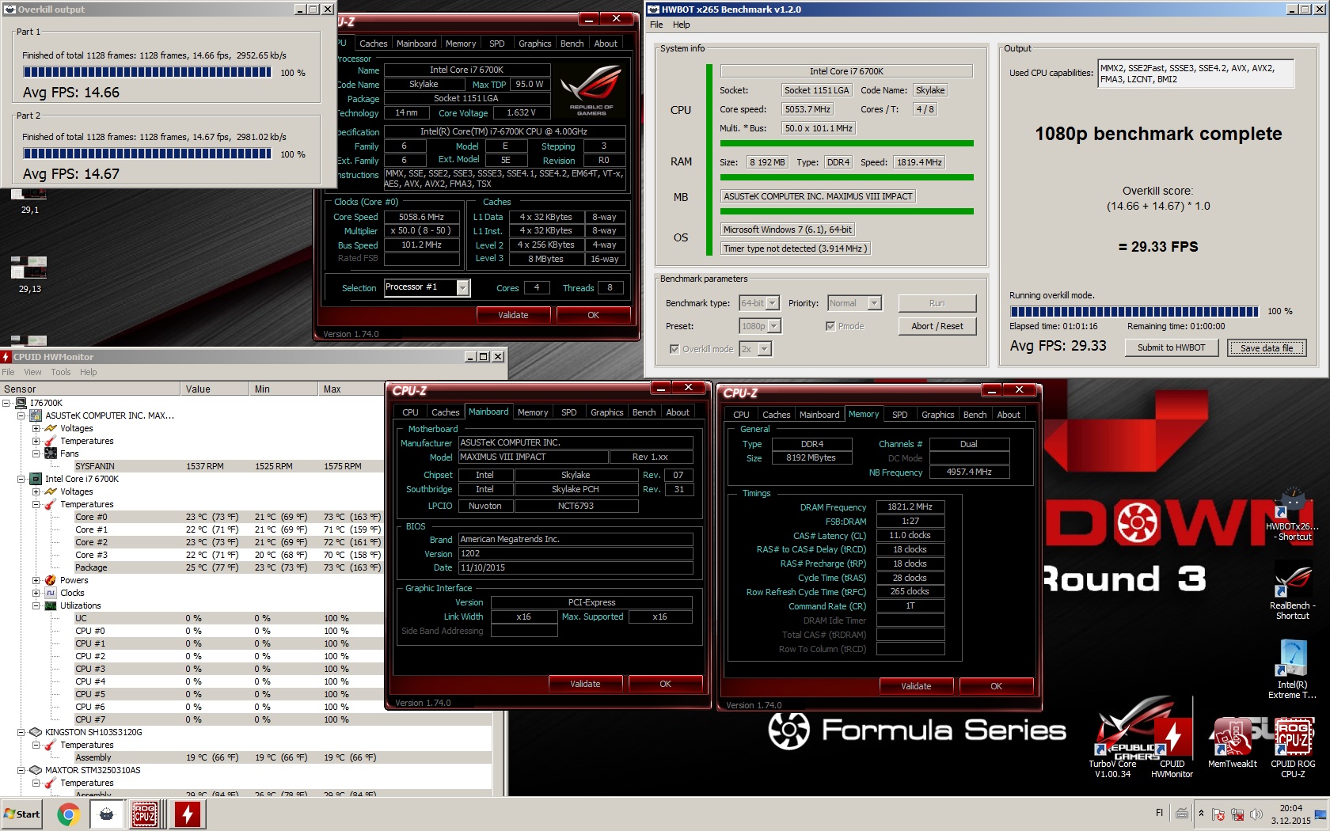Launch the RealBench desktop shortcut
This screenshot has width=1330, height=831.
point(1292,591)
